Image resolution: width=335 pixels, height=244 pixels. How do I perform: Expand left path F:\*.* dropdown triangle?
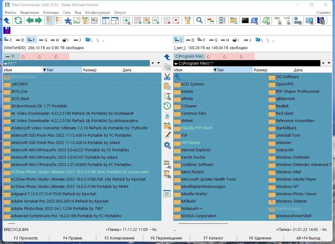click(6, 63)
